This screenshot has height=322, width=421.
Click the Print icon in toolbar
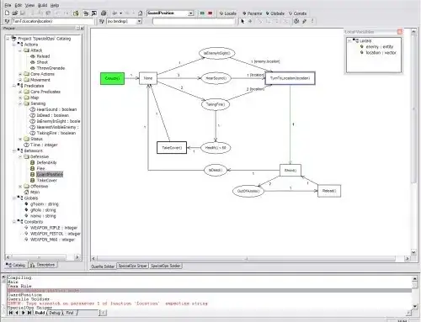[x=104, y=13]
